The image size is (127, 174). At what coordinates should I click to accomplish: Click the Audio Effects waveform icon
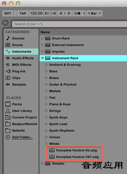(8, 58)
